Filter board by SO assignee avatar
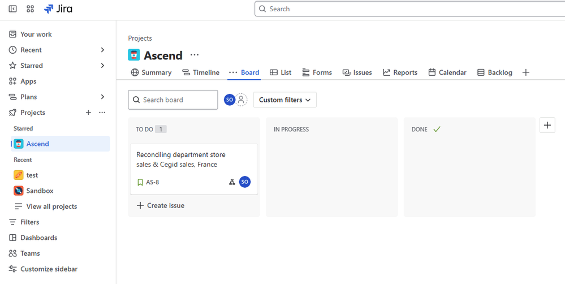Screen dimensions: 565x284 point(230,100)
